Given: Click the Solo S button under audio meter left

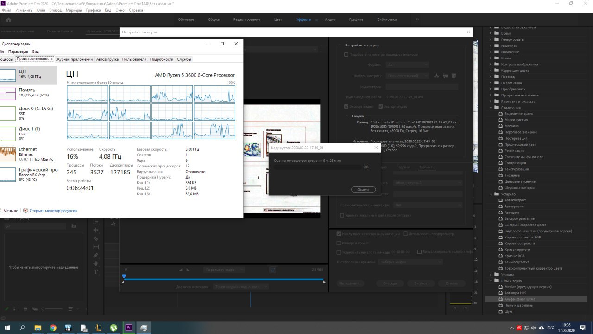Looking at the screenshot, I should [455, 308].
